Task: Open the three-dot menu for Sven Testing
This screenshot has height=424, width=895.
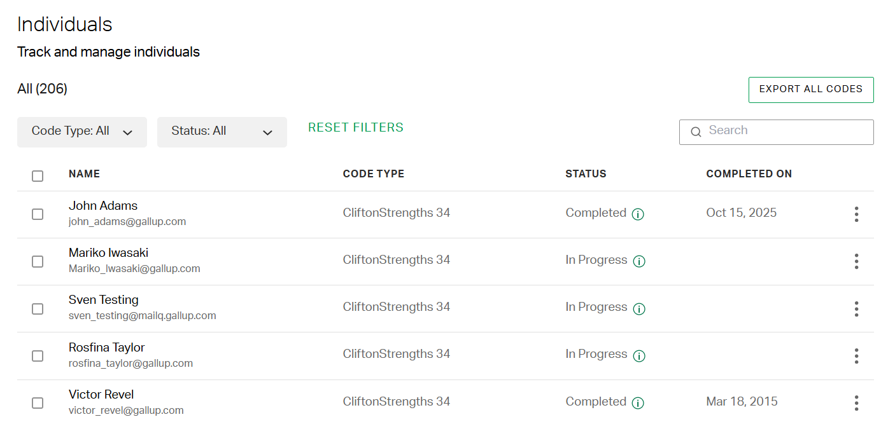Action: (x=856, y=309)
